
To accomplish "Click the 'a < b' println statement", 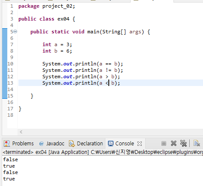I will [81, 83].
